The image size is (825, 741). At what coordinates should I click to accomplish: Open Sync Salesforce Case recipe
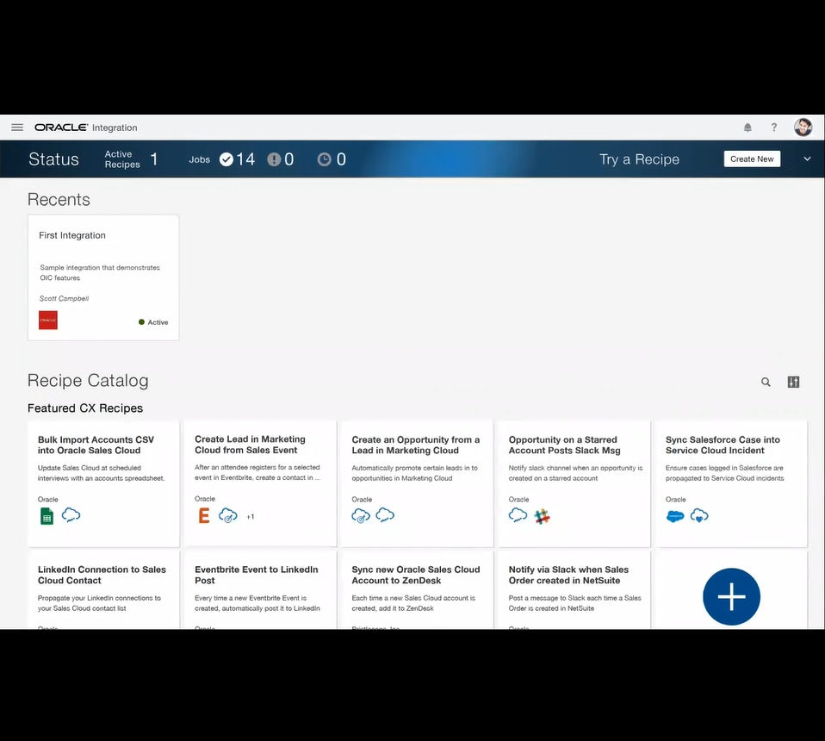(731, 483)
